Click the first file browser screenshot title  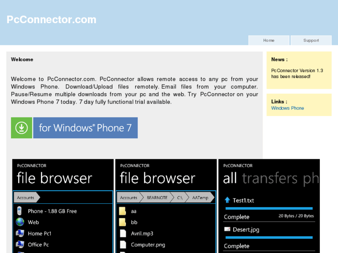point(54,178)
